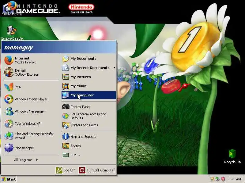The width and height of the screenshot is (245, 183).
Task: Choose the Windows Media Player label
Action: point(31,99)
